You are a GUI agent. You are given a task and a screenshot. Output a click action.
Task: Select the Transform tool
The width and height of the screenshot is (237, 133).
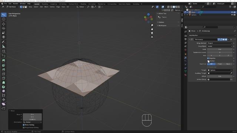(4, 37)
